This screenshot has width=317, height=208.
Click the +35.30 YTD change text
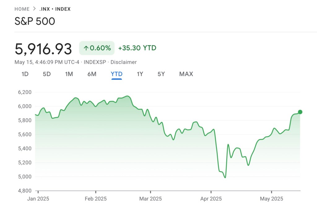point(137,48)
